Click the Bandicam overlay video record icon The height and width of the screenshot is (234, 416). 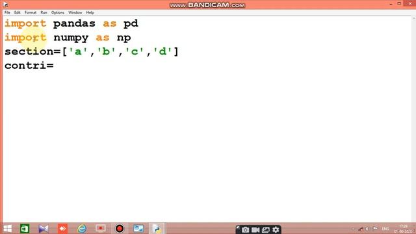(x=255, y=229)
